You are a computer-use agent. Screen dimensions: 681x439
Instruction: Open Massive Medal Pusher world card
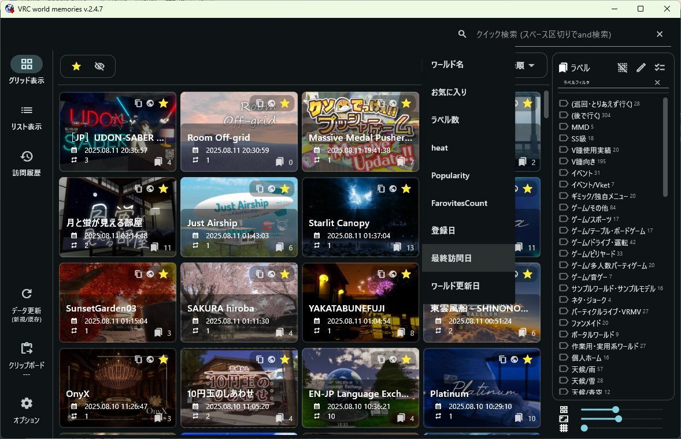(361, 132)
